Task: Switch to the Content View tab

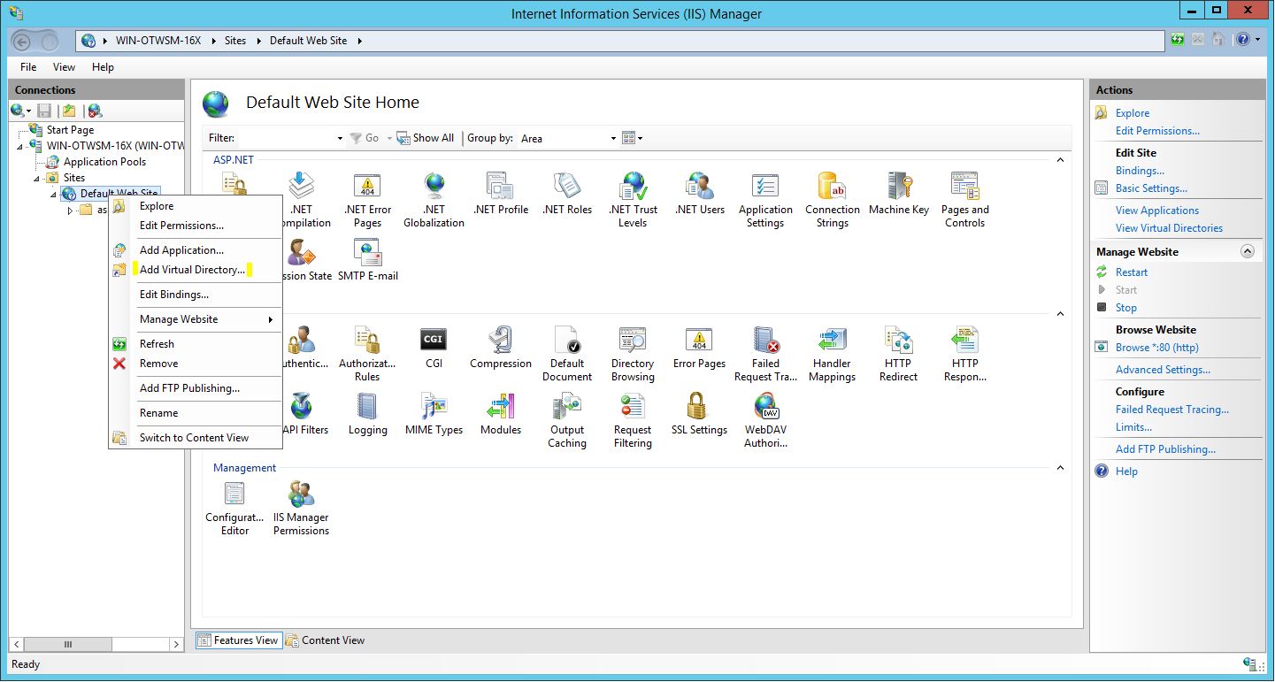Action: [x=326, y=640]
